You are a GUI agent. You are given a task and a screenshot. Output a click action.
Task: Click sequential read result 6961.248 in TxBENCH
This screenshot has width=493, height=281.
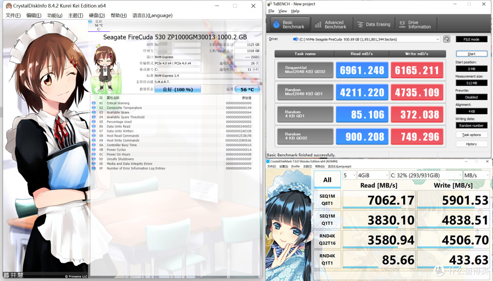click(x=362, y=70)
